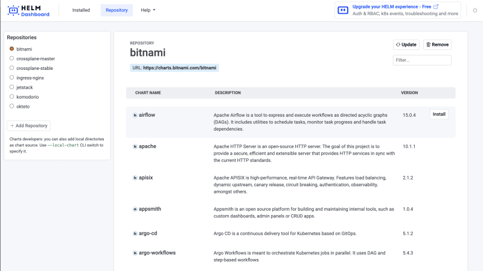Click the Repositories sidebar heading

tap(22, 37)
